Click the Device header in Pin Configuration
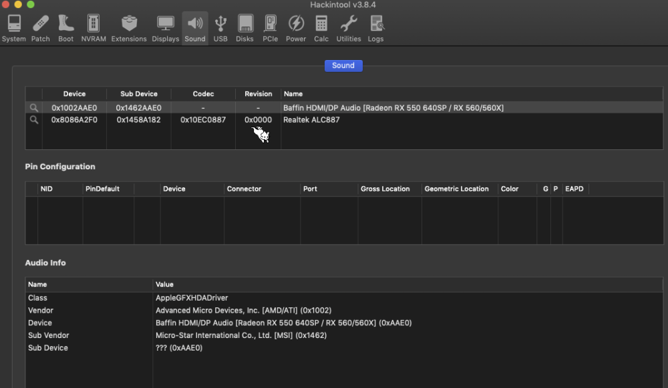This screenshot has height=388, width=668. click(174, 189)
